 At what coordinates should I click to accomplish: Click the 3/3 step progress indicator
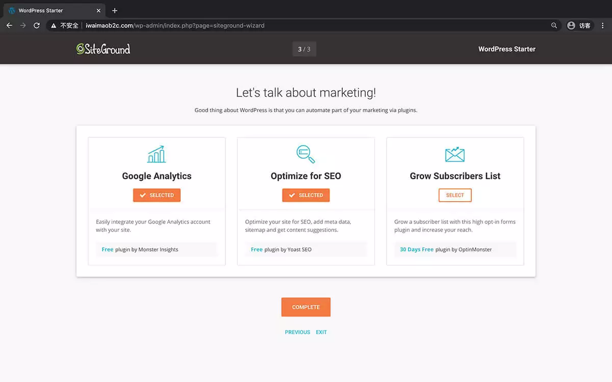click(x=304, y=49)
